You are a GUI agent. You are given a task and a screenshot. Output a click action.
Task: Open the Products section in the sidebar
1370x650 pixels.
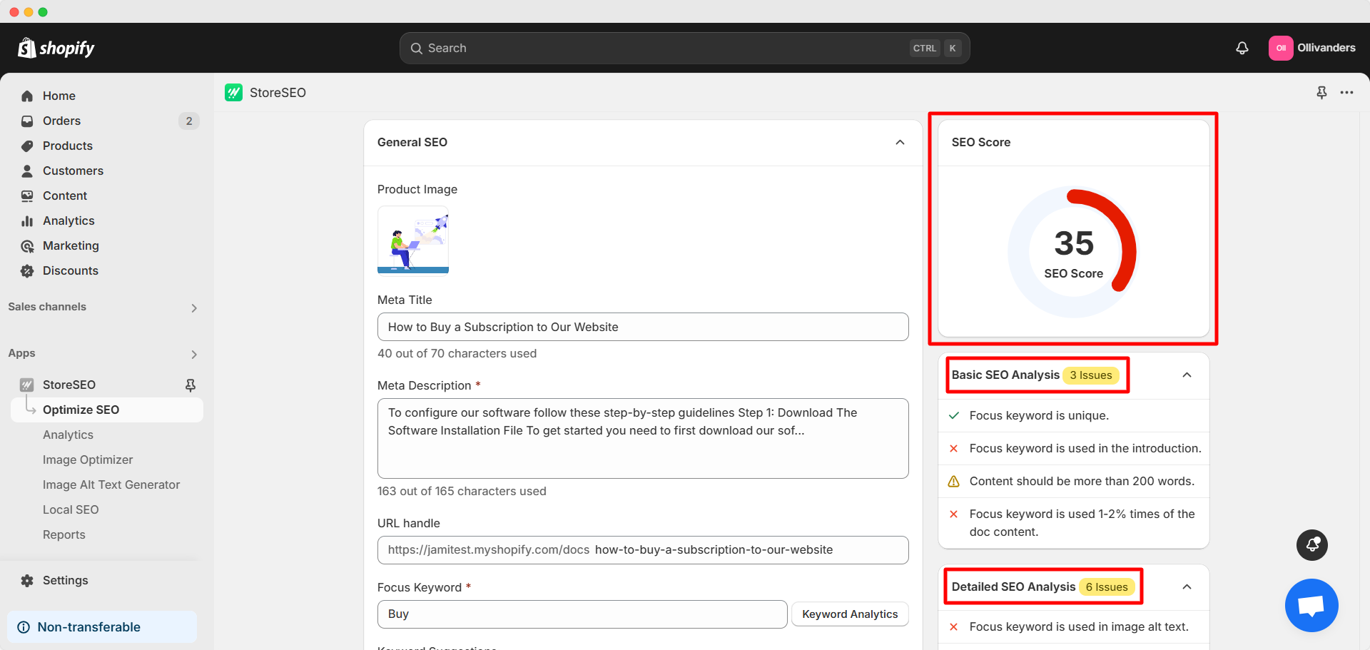[x=67, y=146]
